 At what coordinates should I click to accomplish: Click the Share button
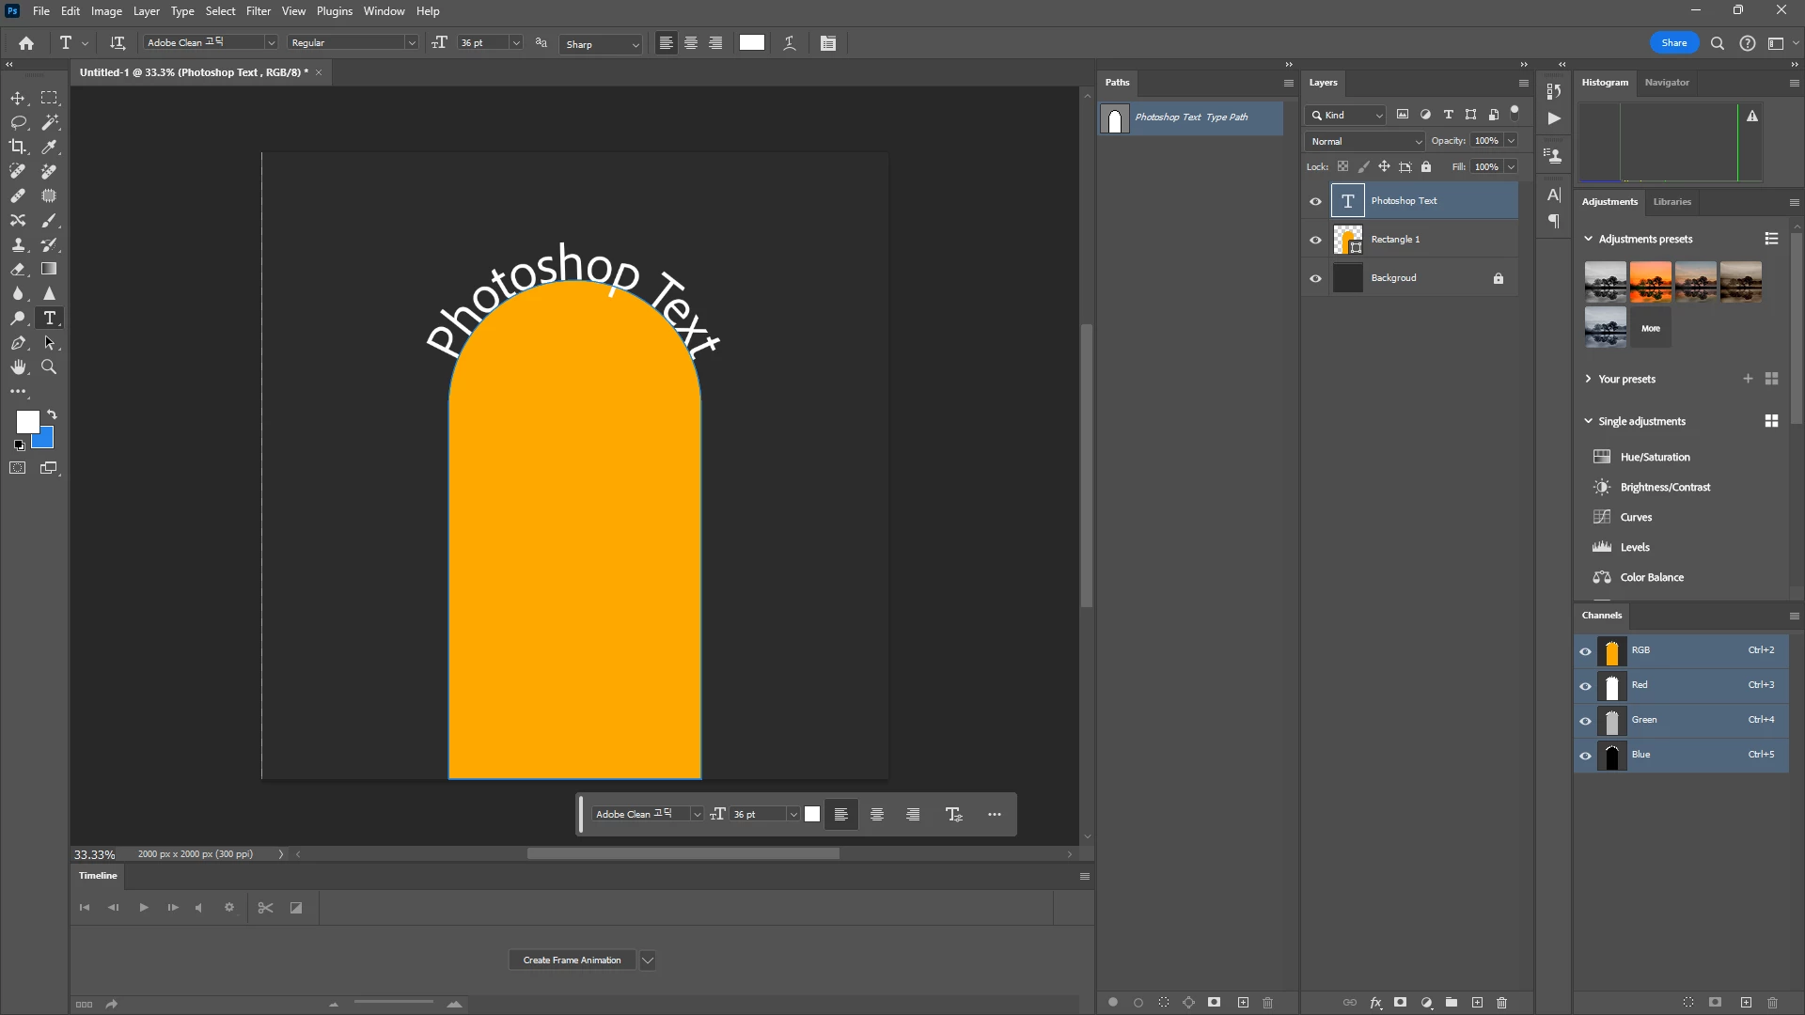click(x=1673, y=43)
